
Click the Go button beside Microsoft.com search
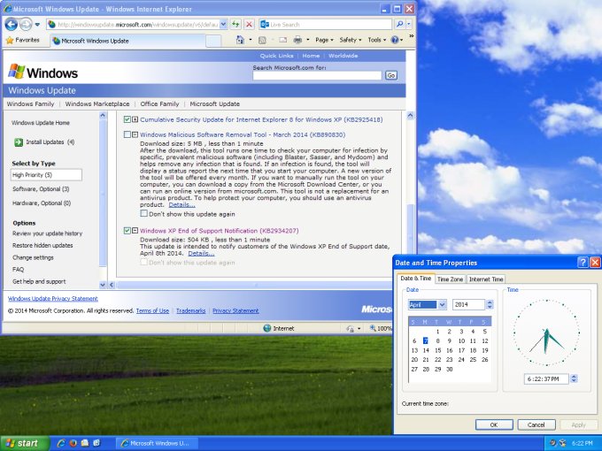(x=390, y=75)
